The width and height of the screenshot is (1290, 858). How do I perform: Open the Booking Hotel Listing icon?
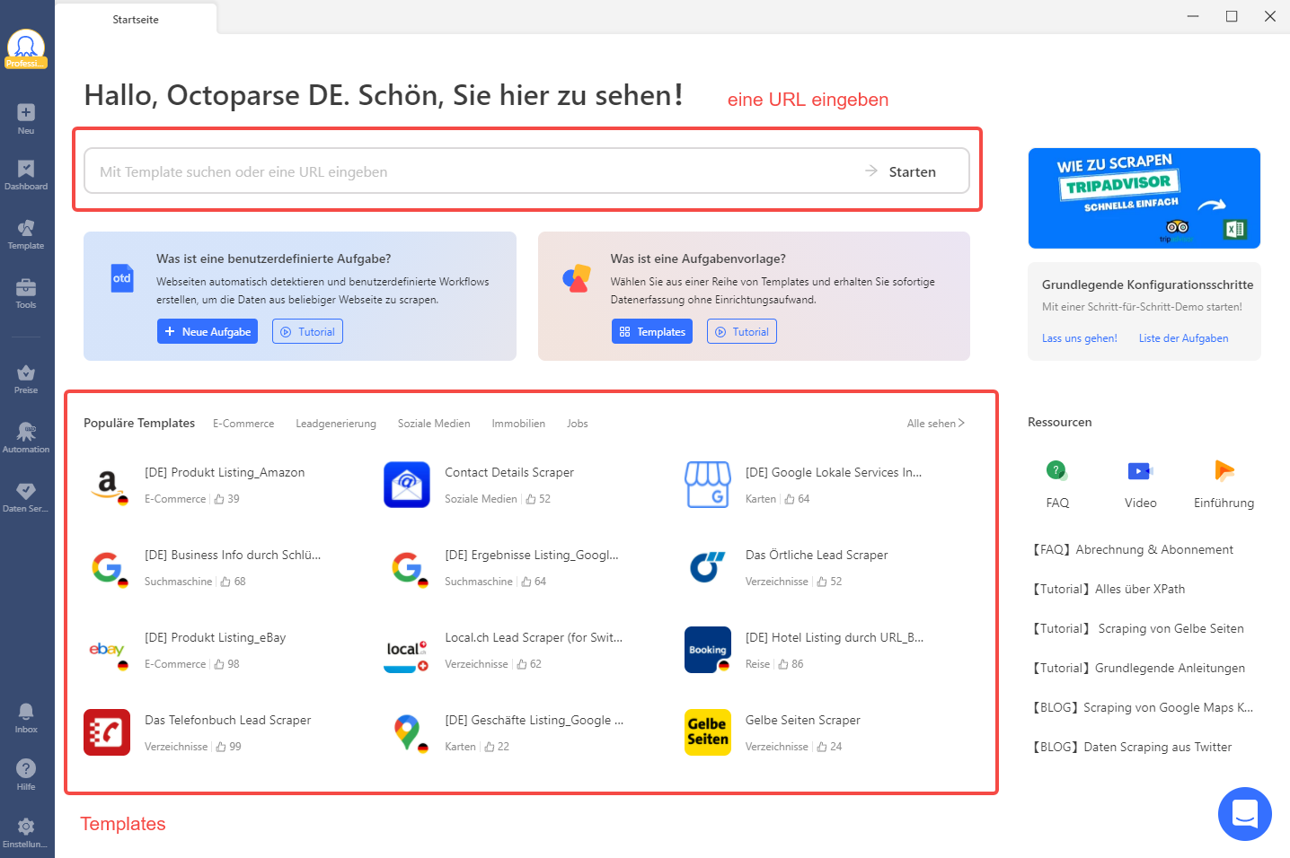tap(708, 650)
